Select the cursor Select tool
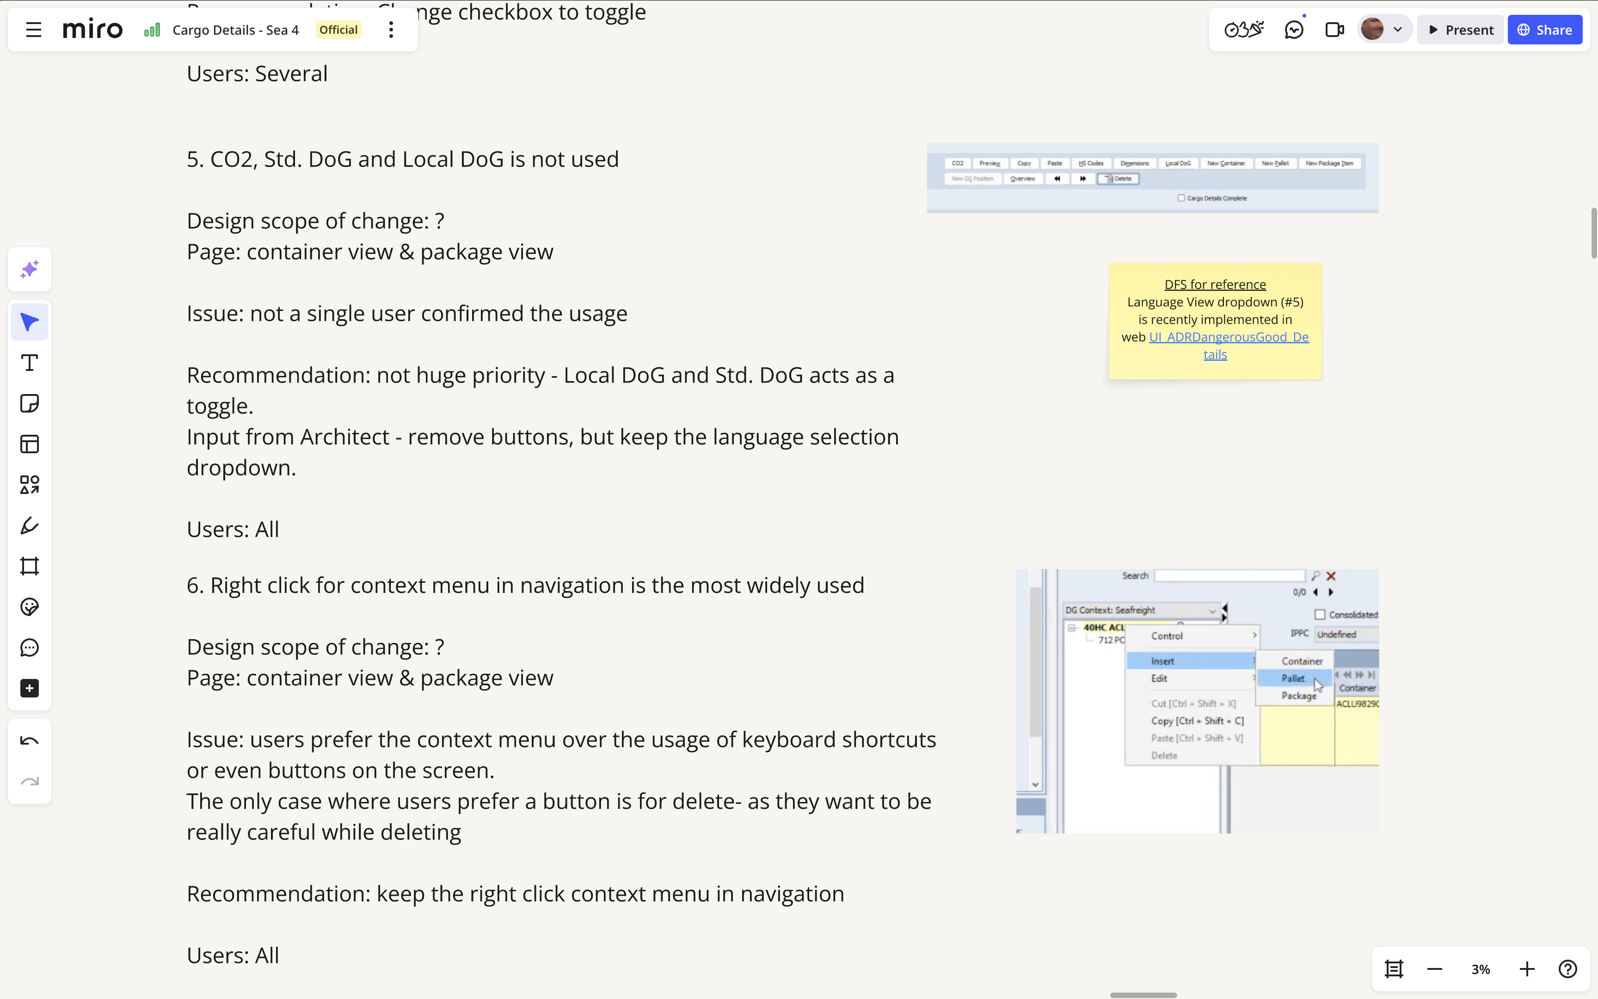 click(30, 322)
